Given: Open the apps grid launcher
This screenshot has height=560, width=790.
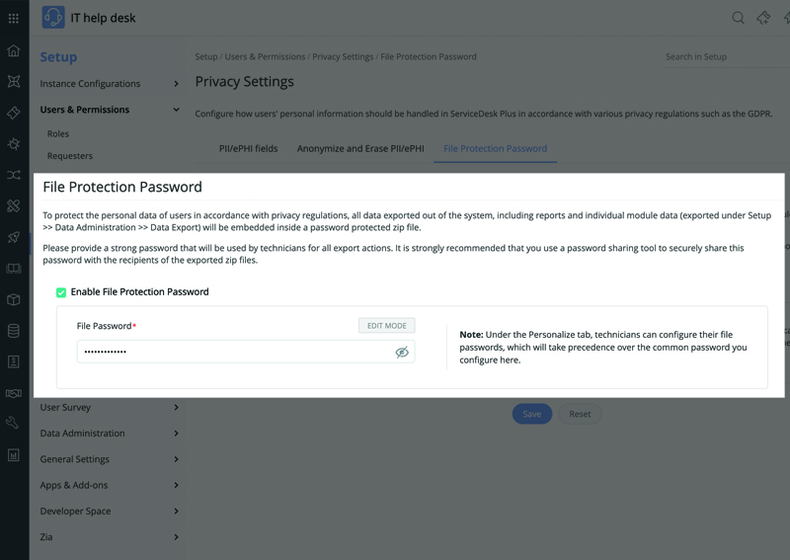Looking at the screenshot, I should (x=13, y=18).
